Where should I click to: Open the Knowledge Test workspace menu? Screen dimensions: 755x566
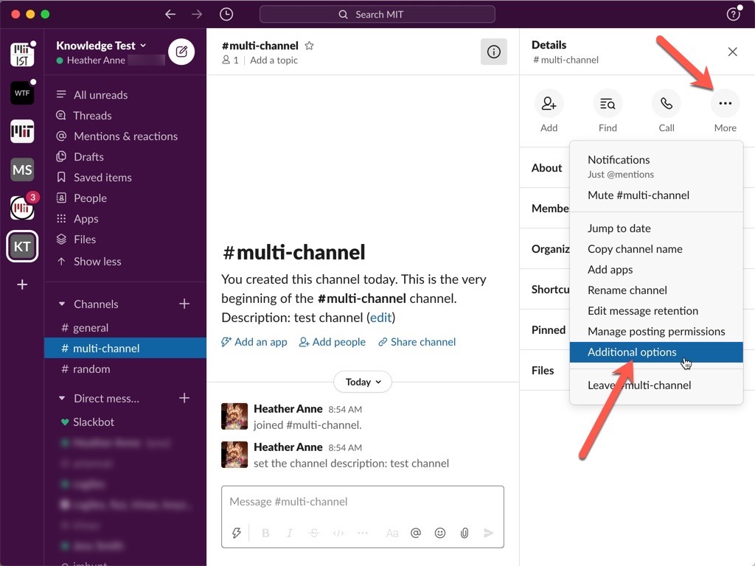101,45
